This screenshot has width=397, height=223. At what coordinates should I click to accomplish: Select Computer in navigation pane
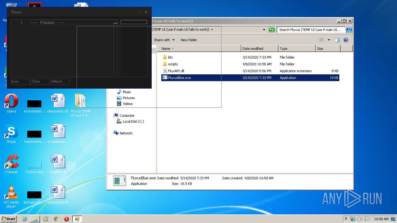tap(124, 116)
